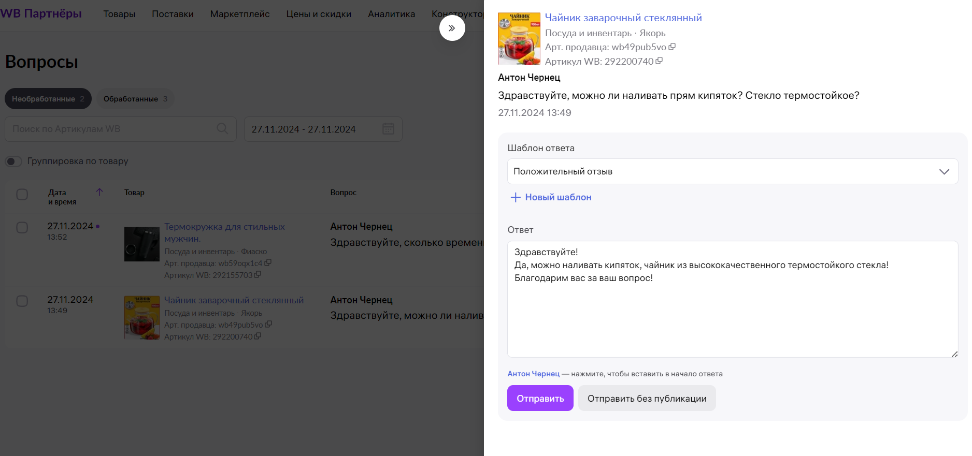The height and width of the screenshot is (456, 972).
Task: Open Термокружка для стильных мужчин link
Action: (x=224, y=232)
